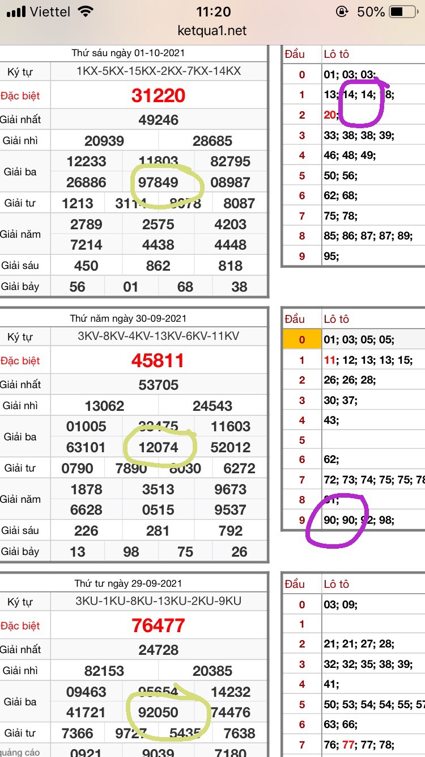Screen dimensions: 425x757
Task: Select circled third prize number 92050
Action: coord(159,712)
